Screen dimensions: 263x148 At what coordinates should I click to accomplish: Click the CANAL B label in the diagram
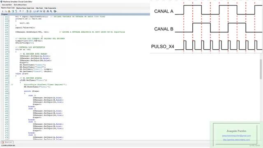point(164,29)
